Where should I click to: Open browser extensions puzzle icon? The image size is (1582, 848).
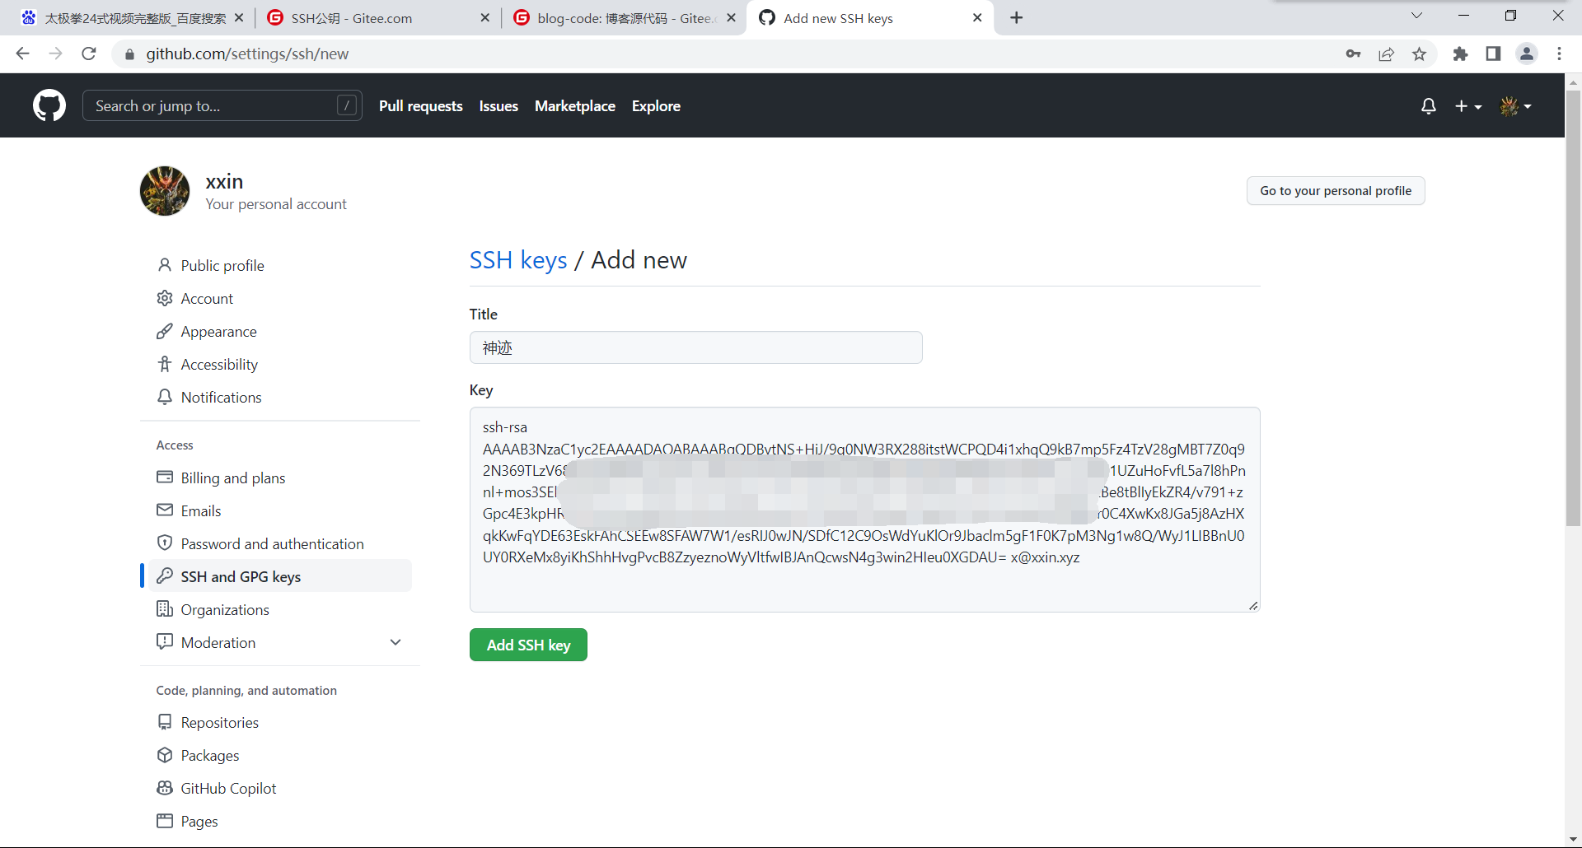(x=1460, y=54)
